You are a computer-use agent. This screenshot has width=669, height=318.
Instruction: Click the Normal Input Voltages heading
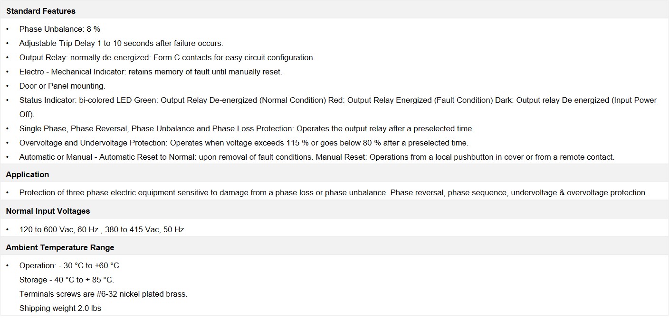tap(48, 211)
